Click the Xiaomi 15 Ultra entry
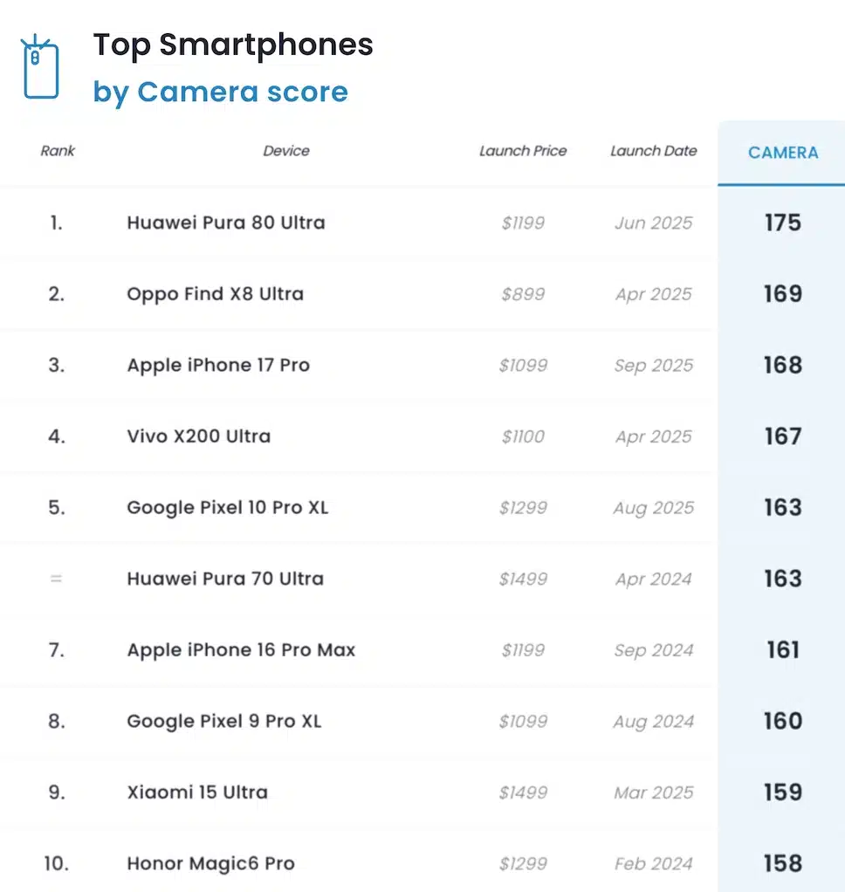This screenshot has width=845, height=892. click(197, 793)
